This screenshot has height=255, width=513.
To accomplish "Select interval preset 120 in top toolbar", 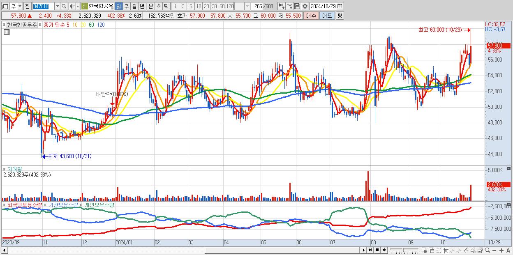I will 230,6.
